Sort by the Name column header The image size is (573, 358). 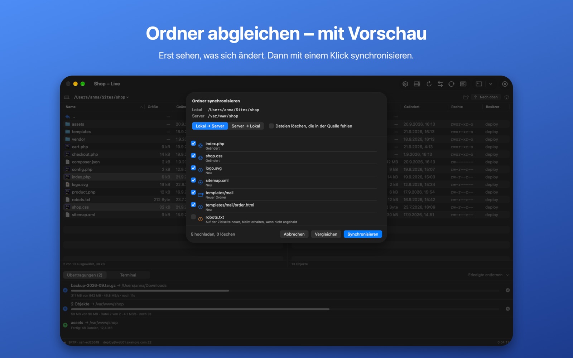click(x=104, y=107)
